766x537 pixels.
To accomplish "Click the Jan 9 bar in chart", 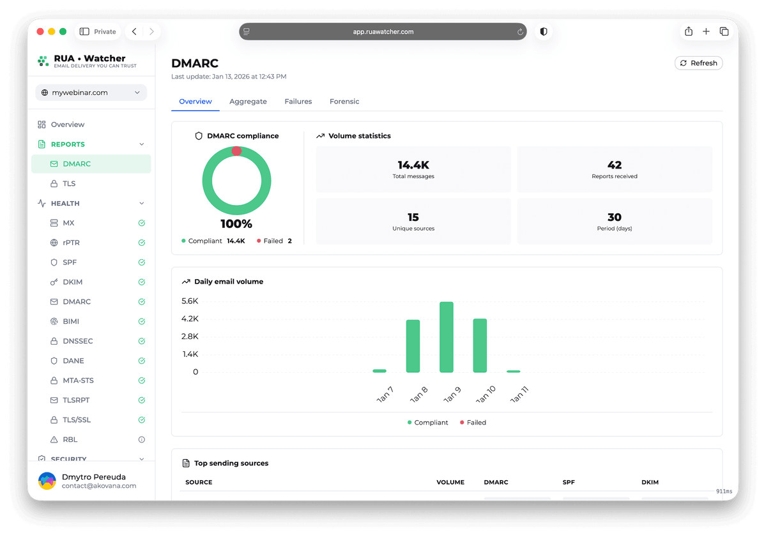I will coord(447,337).
